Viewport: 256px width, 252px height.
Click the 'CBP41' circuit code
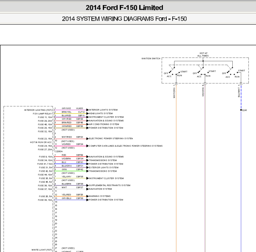point(80,162)
